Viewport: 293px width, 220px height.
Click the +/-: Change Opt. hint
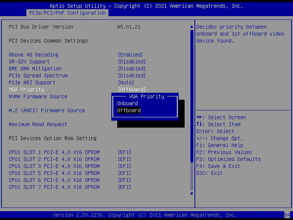(x=219, y=138)
